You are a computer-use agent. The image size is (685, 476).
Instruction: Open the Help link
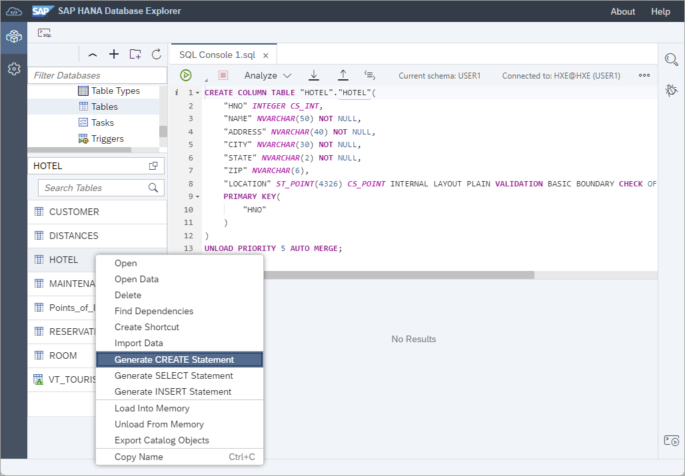660,11
